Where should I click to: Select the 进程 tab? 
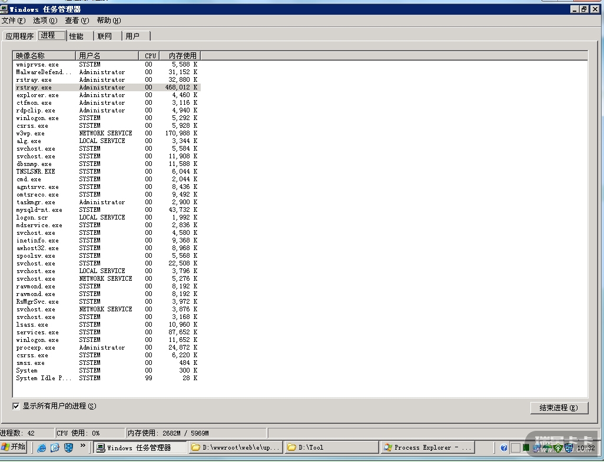point(52,35)
